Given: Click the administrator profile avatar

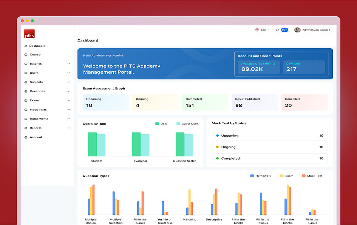Looking at the screenshot, I should click(297, 30).
